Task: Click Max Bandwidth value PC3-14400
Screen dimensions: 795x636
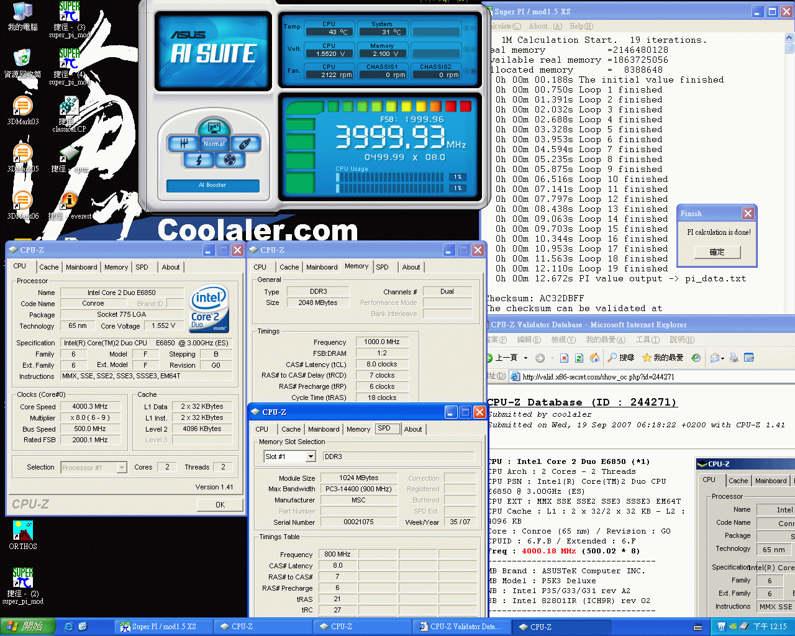Action: tap(358, 489)
